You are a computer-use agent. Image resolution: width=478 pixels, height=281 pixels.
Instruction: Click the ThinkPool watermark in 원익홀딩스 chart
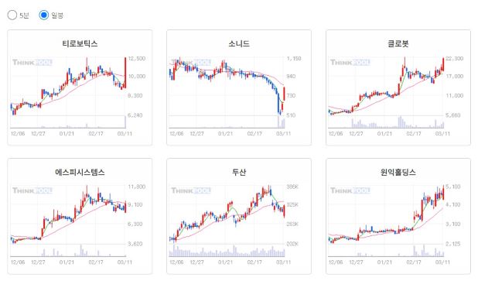click(350, 191)
